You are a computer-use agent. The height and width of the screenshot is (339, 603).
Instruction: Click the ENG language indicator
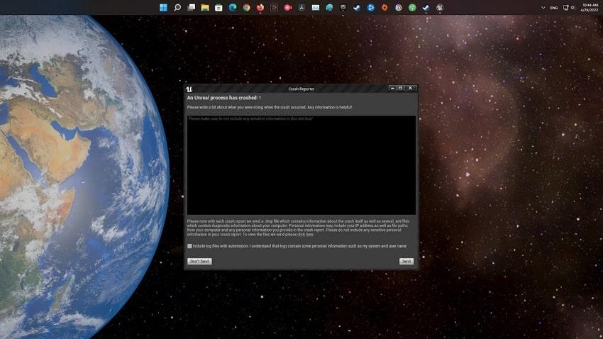pyautogui.click(x=554, y=8)
